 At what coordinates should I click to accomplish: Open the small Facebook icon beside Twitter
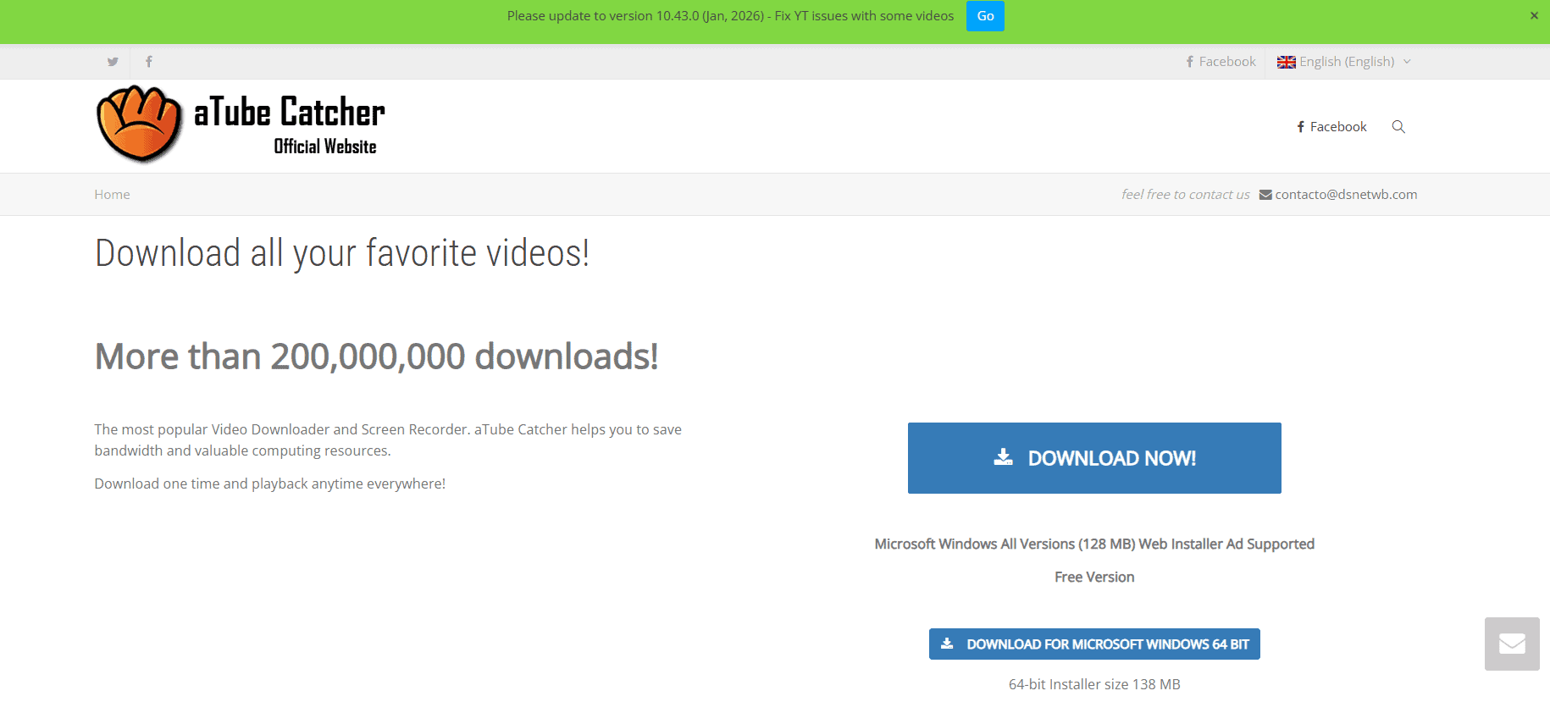coord(149,62)
